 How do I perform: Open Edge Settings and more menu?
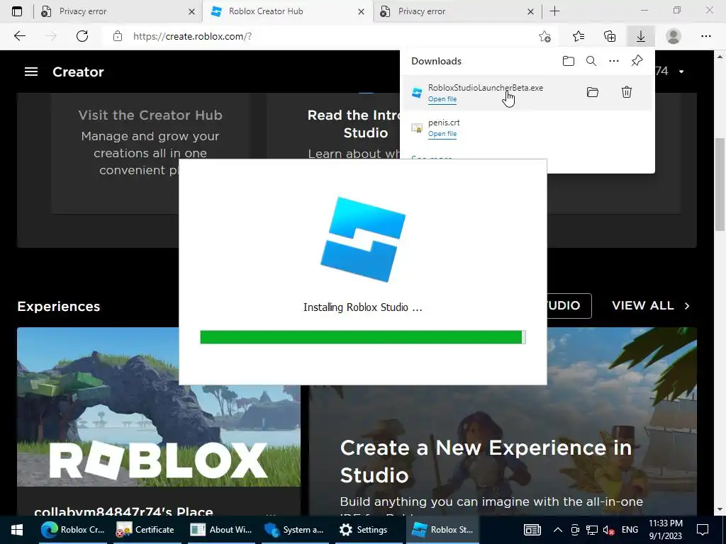tap(705, 36)
